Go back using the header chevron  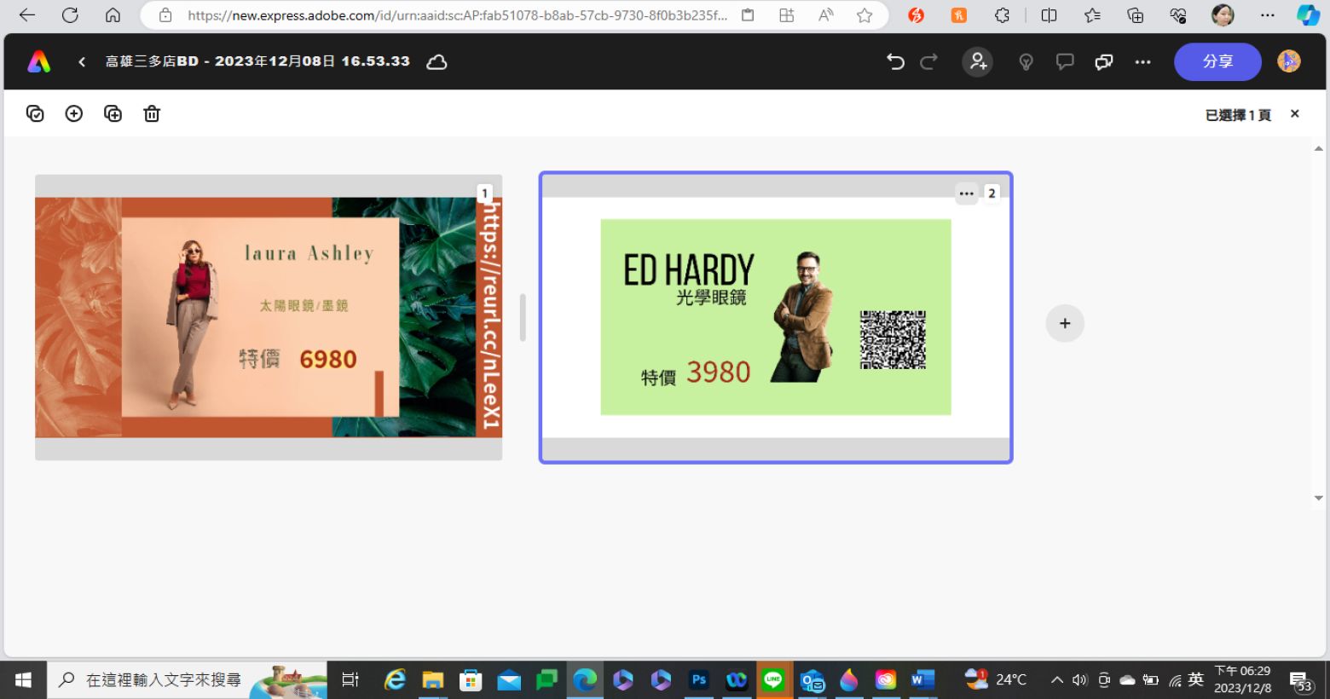tap(82, 61)
